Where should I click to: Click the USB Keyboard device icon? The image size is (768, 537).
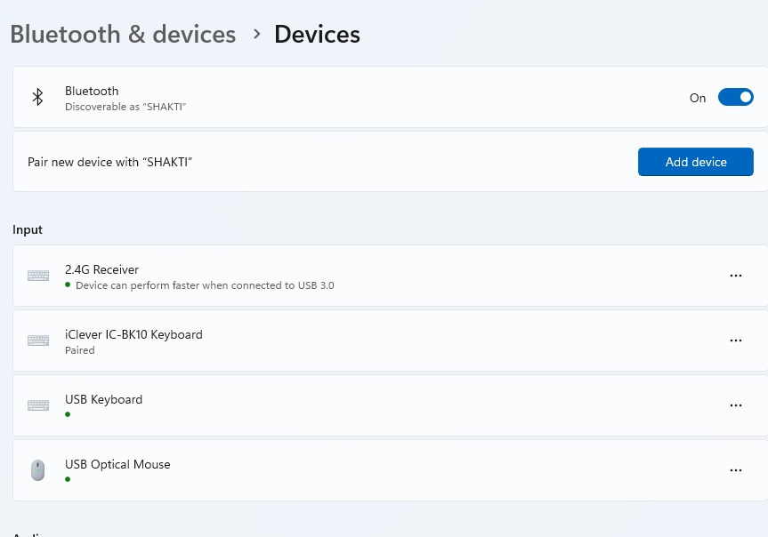coord(38,405)
